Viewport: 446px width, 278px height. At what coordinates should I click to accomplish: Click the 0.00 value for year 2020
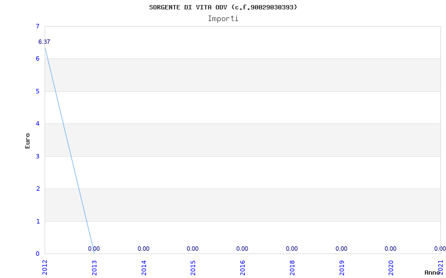[391, 249]
